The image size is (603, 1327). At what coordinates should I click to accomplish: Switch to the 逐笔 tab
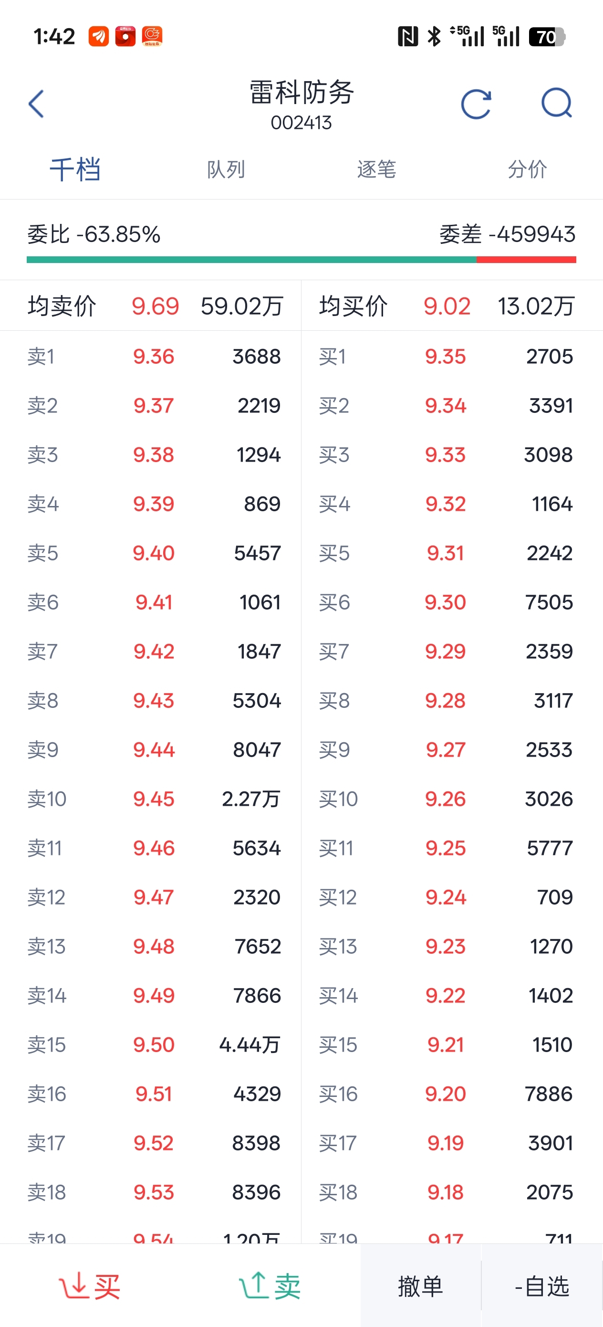pos(376,169)
